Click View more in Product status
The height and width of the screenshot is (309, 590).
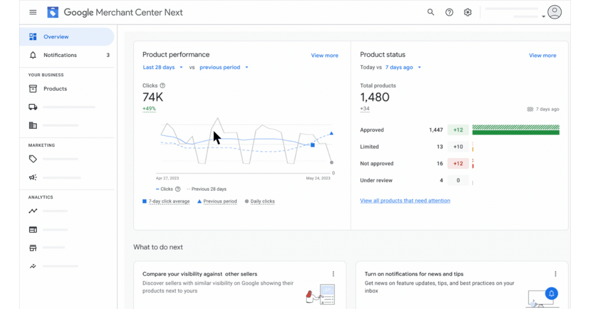click(x=542, y=55)
